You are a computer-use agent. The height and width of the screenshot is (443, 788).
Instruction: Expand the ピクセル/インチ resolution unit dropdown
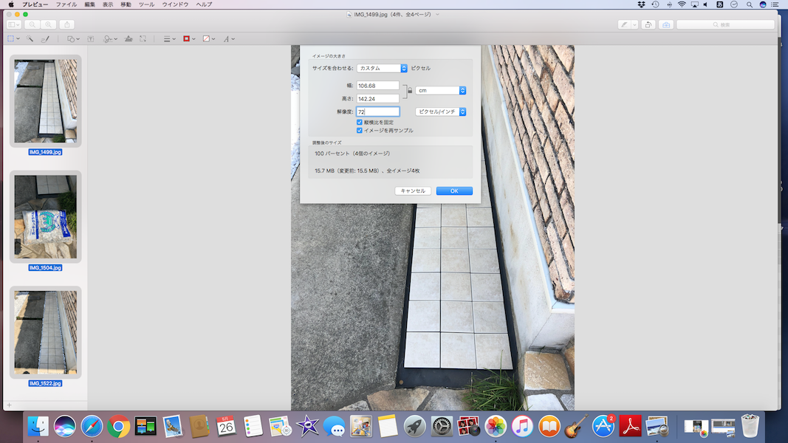click(440, 111)
